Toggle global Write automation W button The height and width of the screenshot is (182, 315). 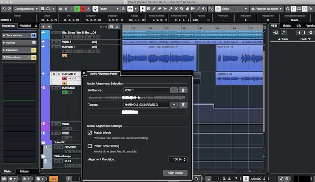pyautogui.click(x=83, y=9)
